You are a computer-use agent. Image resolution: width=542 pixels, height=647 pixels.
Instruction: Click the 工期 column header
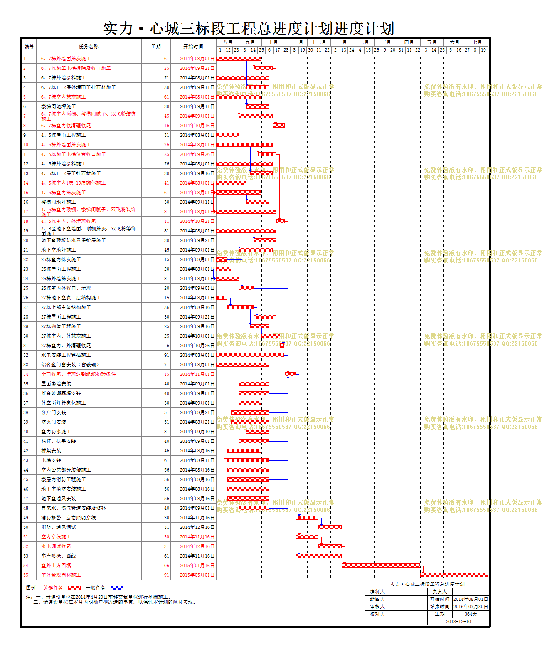coord(156,47)
